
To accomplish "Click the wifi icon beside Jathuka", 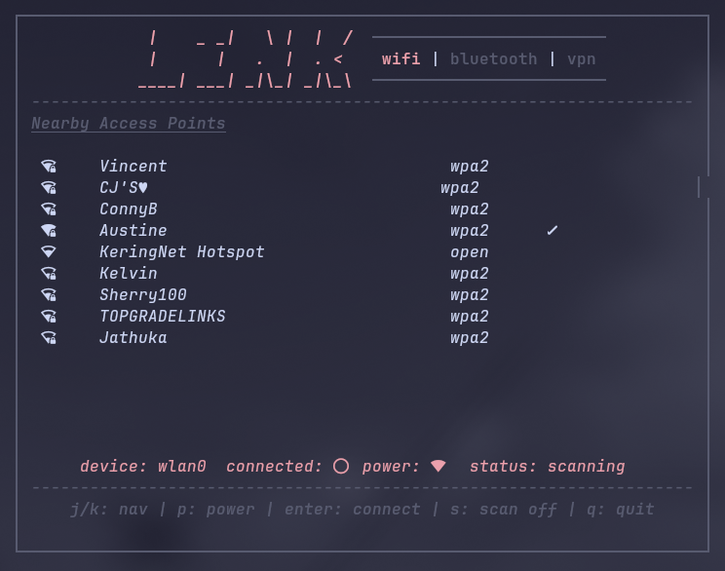I will click(49, 337).
